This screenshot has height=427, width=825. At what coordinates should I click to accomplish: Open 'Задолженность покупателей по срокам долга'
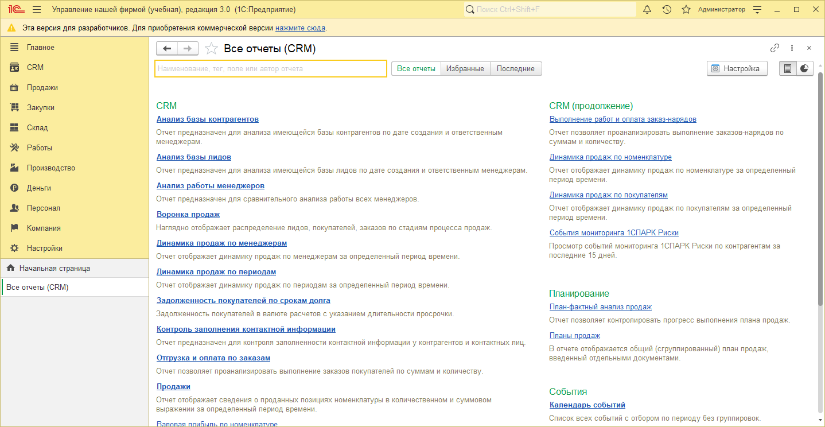243,301
